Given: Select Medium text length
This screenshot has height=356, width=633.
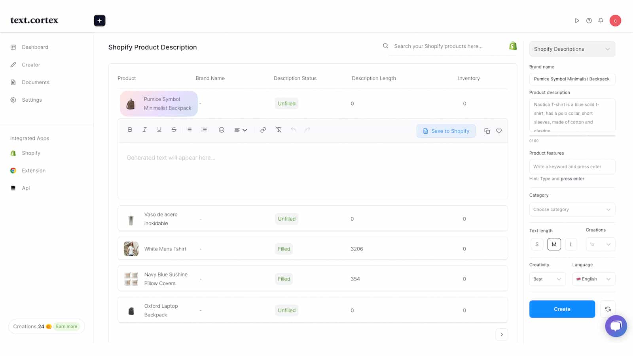Looking at the screenshot, I should 554,244.
